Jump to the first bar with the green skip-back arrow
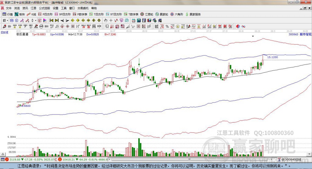 [51, 20]
